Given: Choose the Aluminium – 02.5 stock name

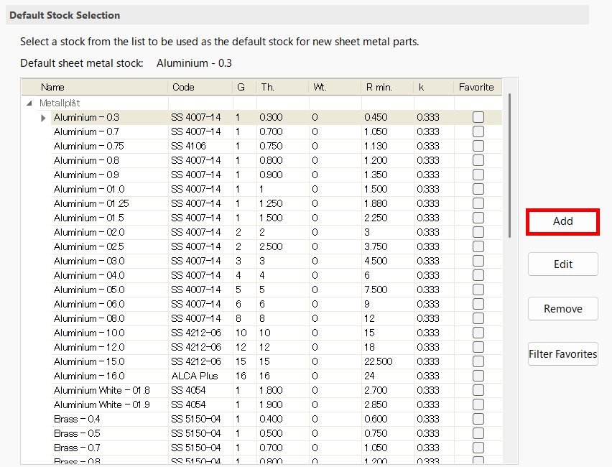Looking at the screenshot, I should pos(89,246).
